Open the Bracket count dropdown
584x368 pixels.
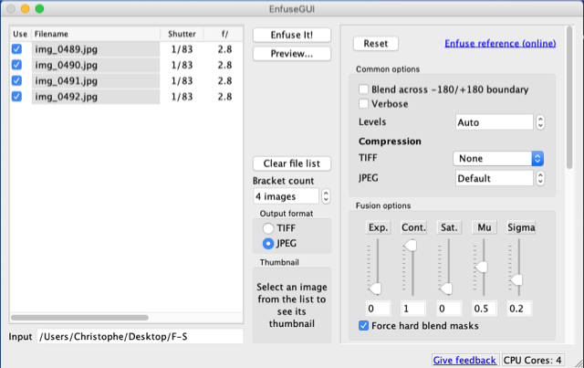[x=292, y=196]
